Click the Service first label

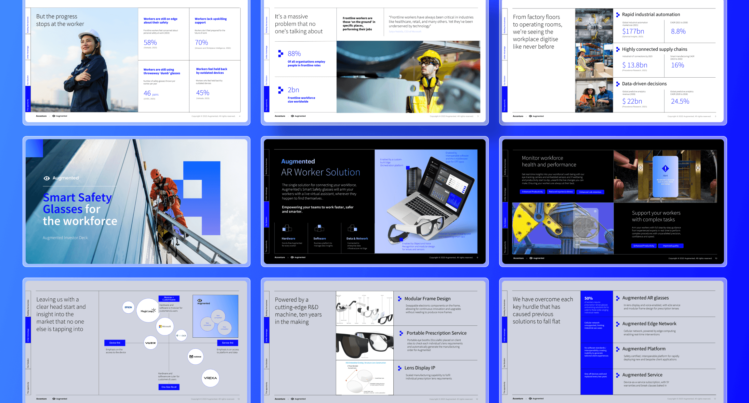pyautogui.click(x=228, y=343)
